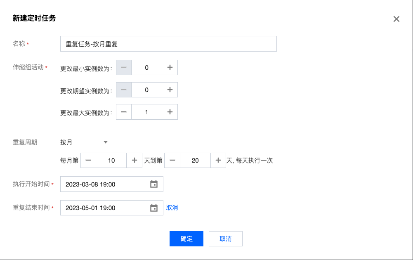Screen dimensions: 413x260
Task: Close the 新建定时任务 dialog
Action: tap(396, 19)
